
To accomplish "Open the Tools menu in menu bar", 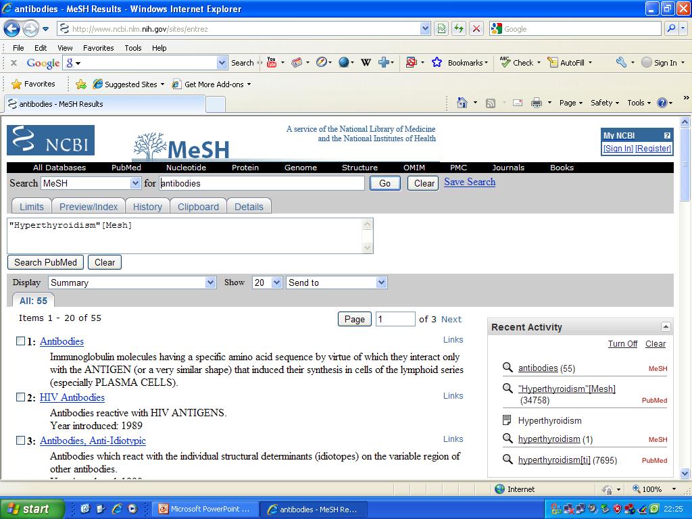I will point(133,48).
